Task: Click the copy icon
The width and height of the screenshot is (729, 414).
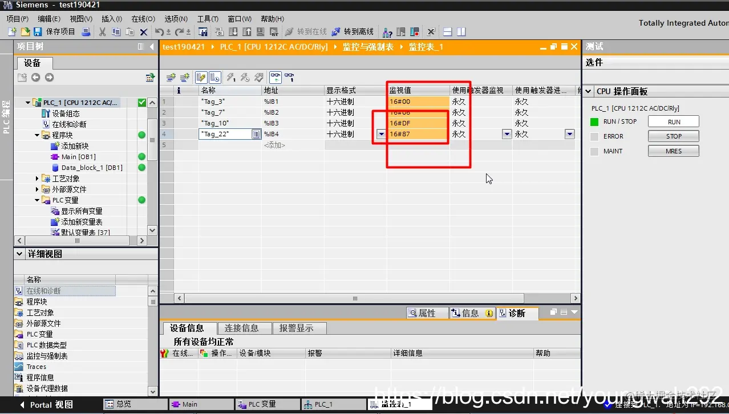Action: click(116, 32)
